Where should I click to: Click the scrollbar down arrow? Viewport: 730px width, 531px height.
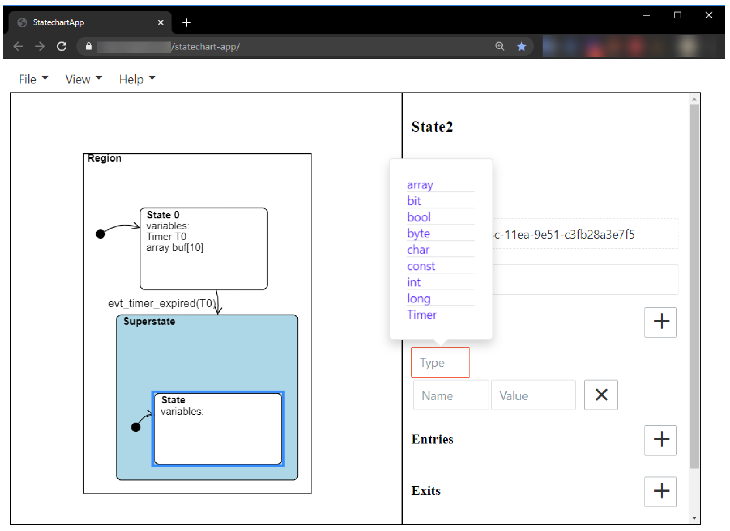pyautogui.click(x=694, y=518)
